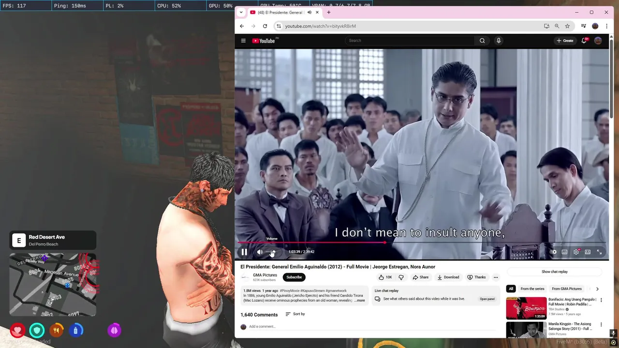
Task: Open Sort by comments dropdown
Action: click(295, 314)
